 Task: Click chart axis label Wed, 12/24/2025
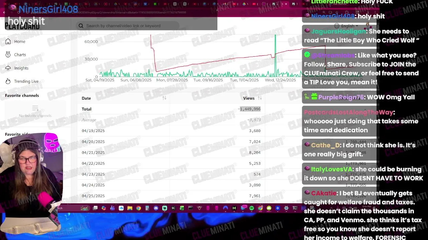[280, 80]
